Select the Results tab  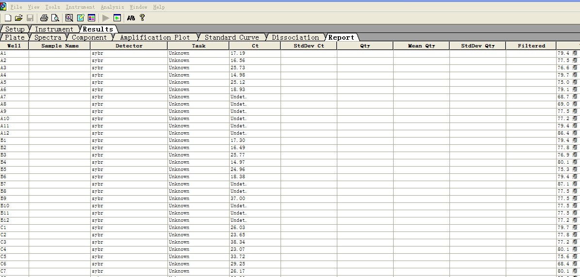click(x=98, y=29)
